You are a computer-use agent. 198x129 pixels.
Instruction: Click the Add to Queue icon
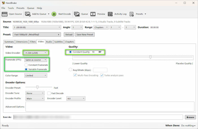click(28, 14)
